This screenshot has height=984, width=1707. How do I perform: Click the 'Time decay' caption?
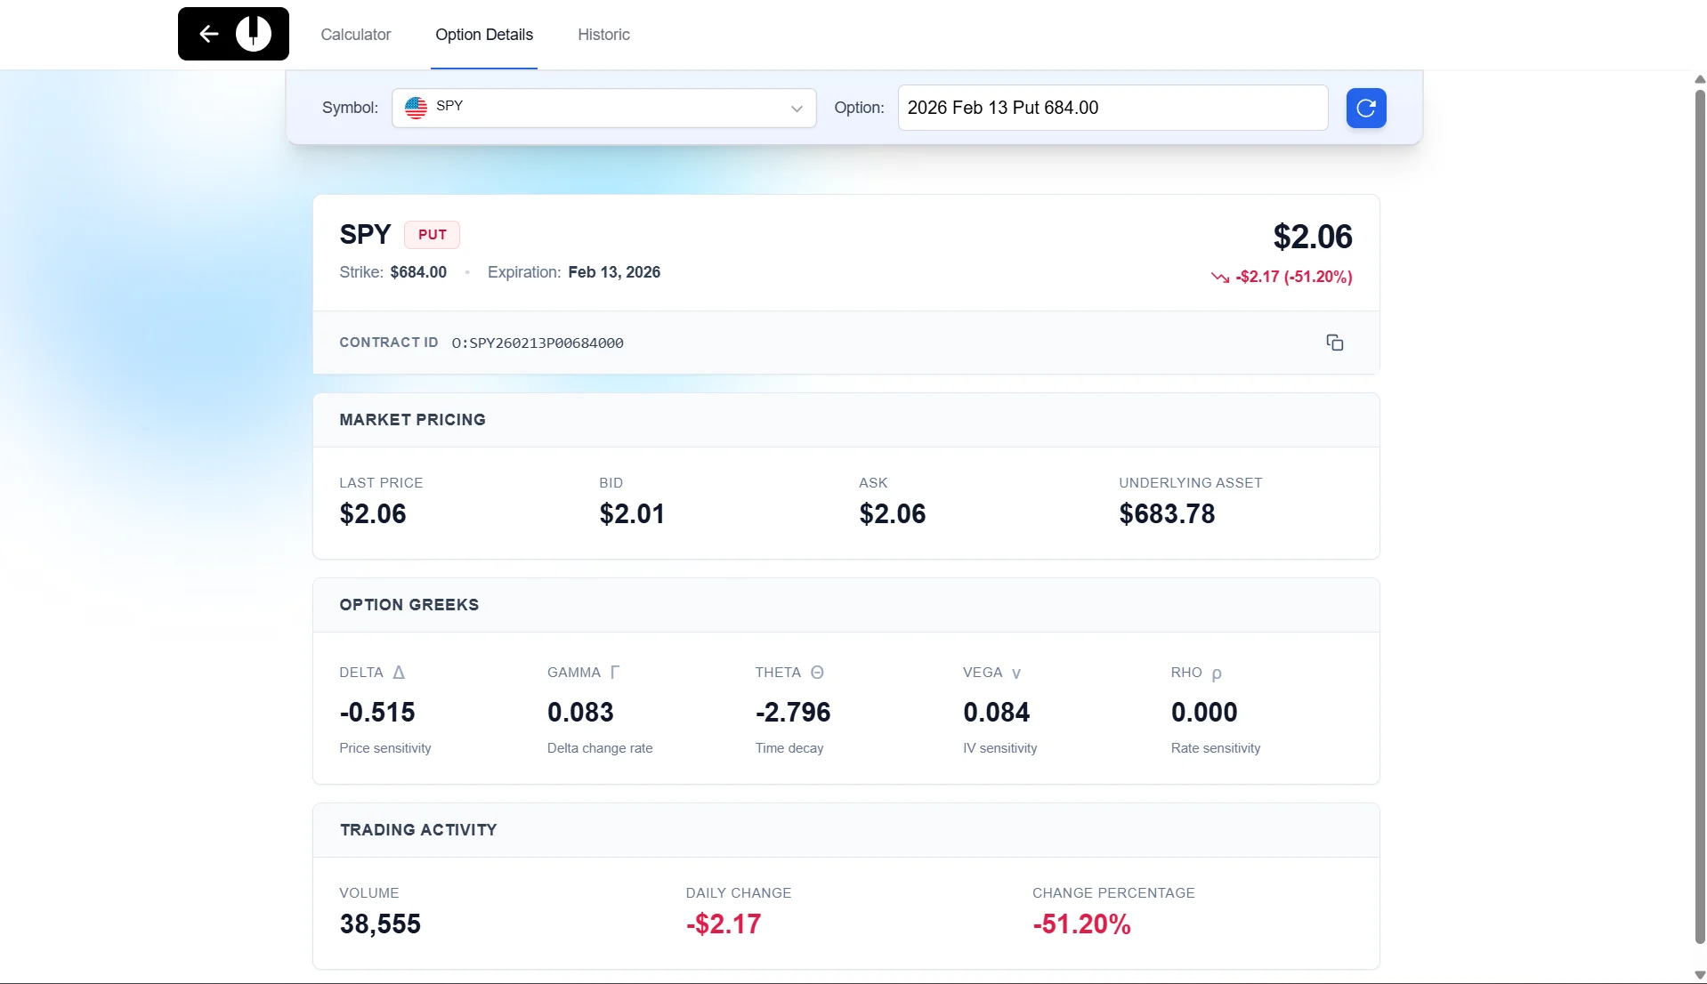(x=789, y=748)
